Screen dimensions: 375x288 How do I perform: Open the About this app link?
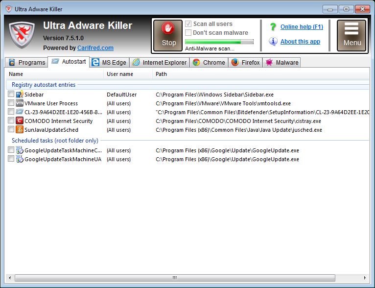(x=300, y=41)
